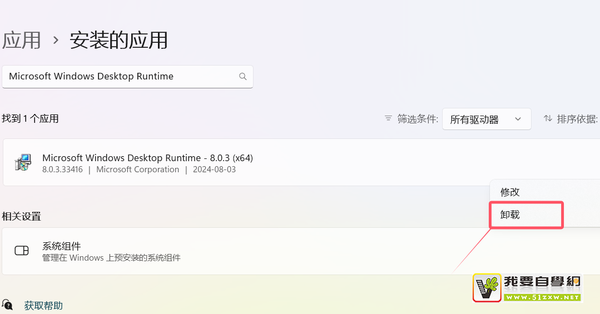Click the breadcrumb chevron after 应用
The width and height of the screenshot is (600, 314).
pyautogui.click(x=56, y=40)
